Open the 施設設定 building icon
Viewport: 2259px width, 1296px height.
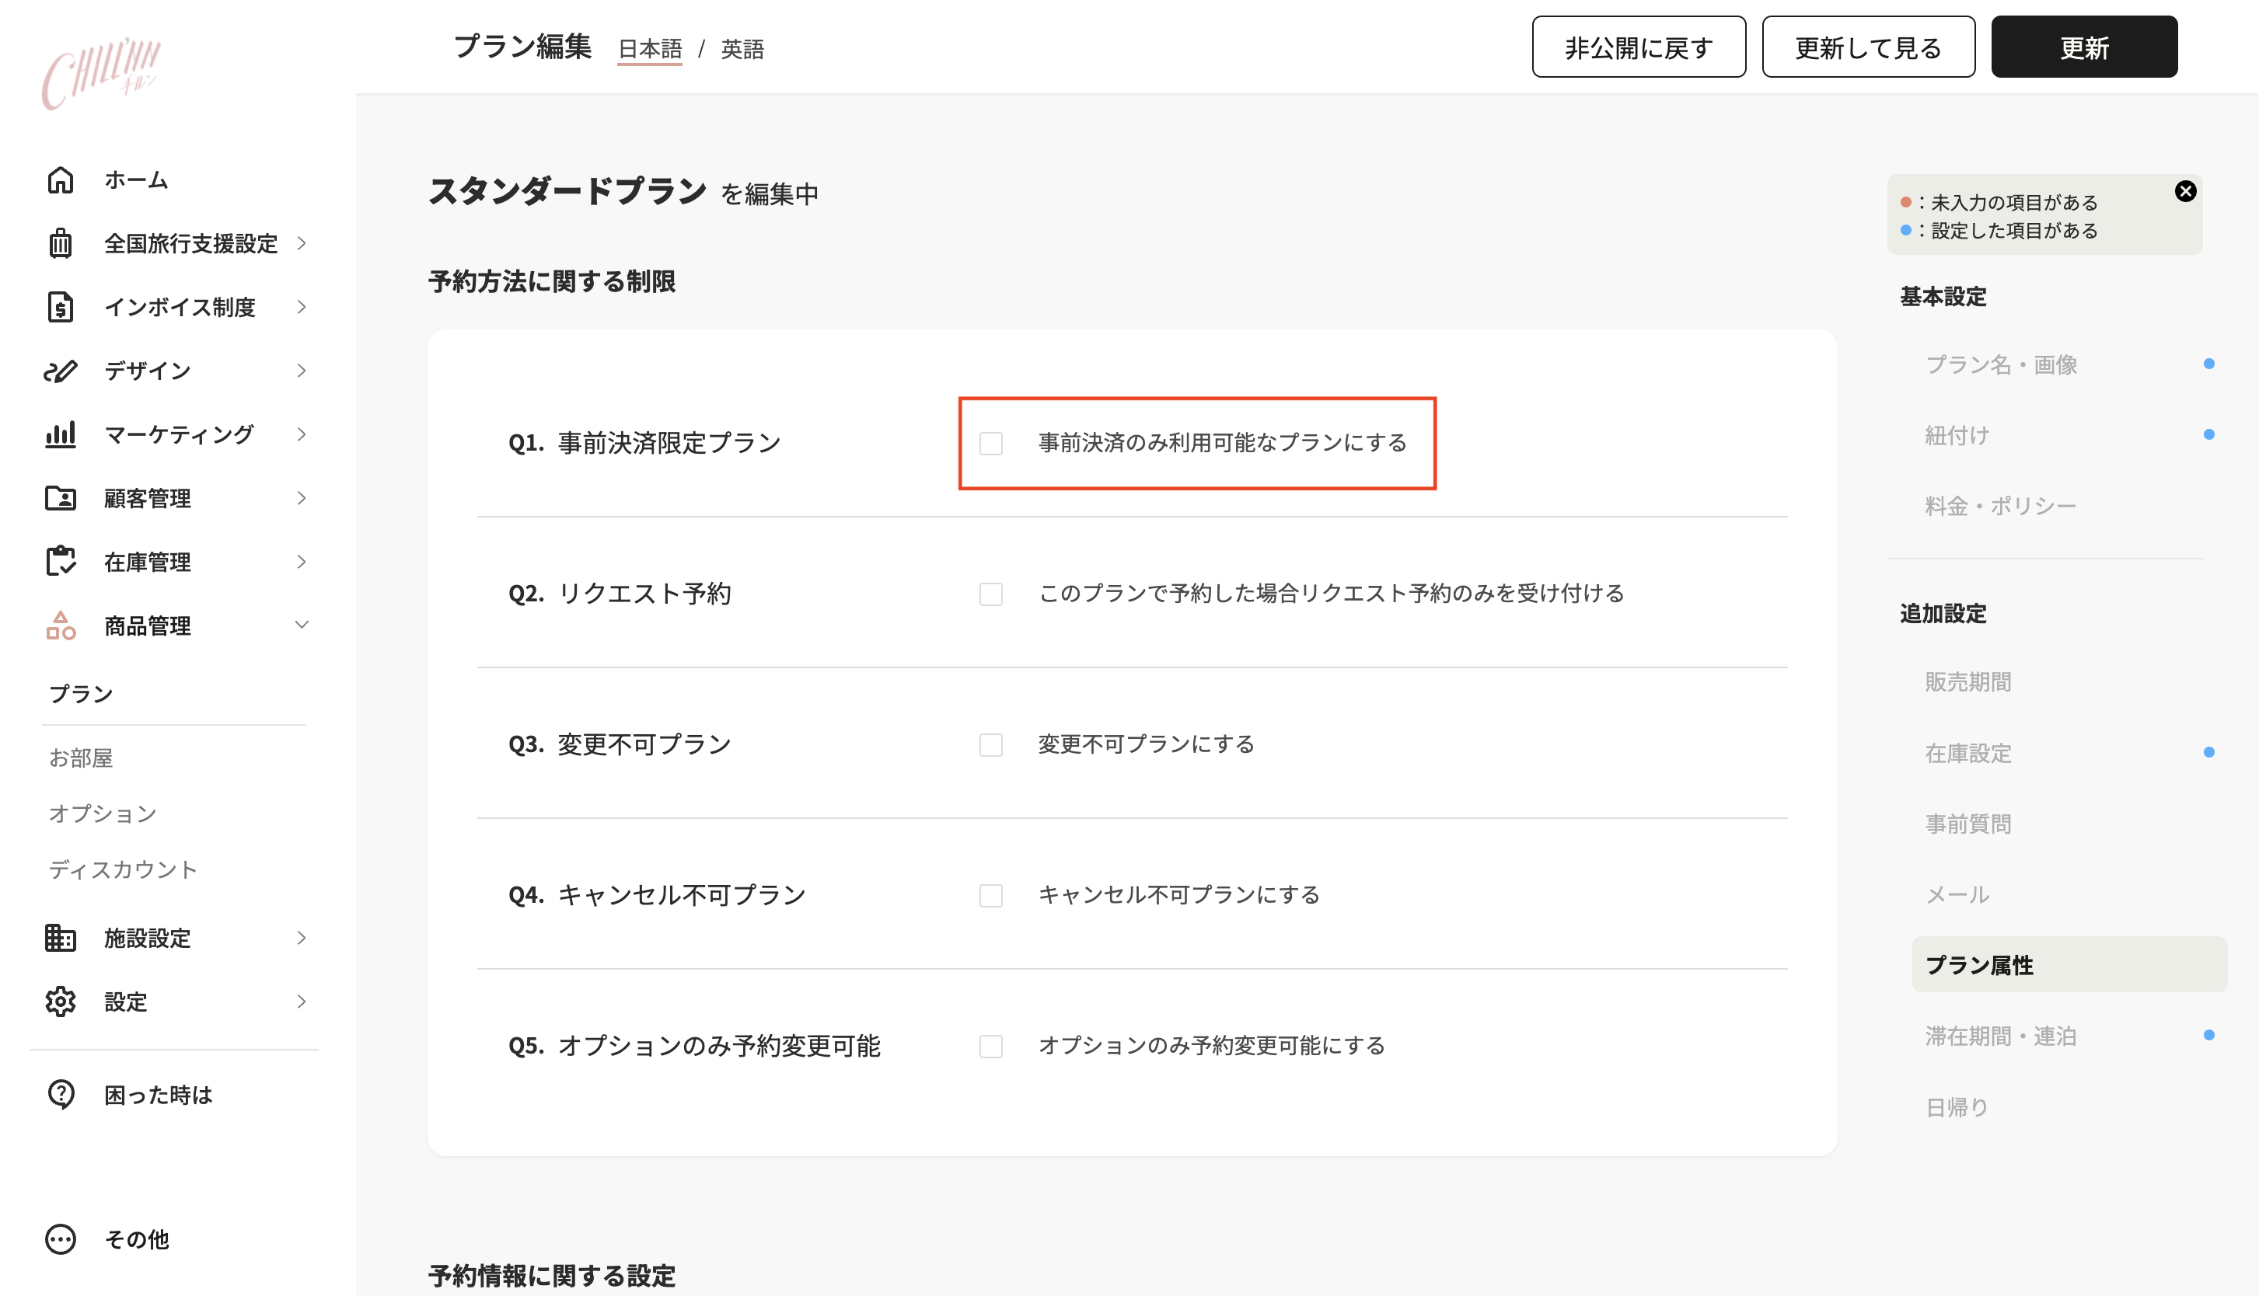(61, 937)
